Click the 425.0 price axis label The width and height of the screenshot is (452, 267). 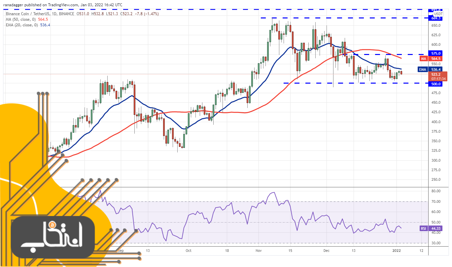point(436,112)
